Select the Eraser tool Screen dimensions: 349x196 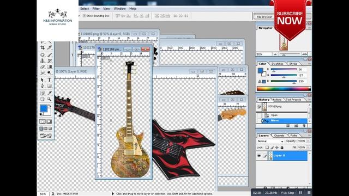pyautogui.click(x=43, y=66)
